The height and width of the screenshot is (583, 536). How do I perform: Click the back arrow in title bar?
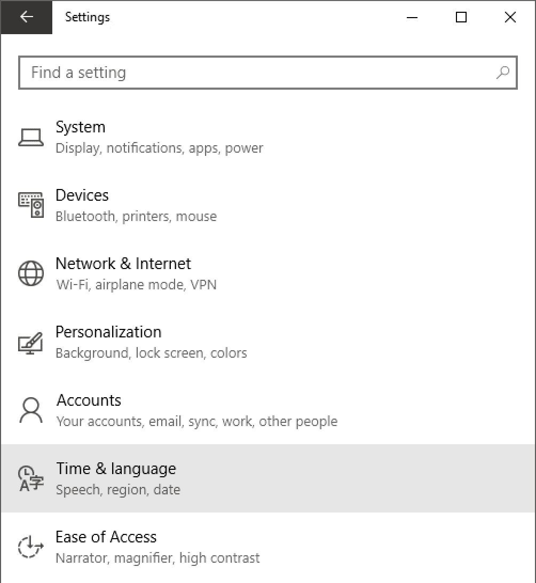(x=26, y=17)
